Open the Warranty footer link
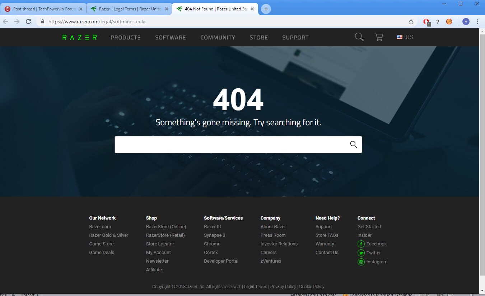The height and width of the screenshot is (296, 485). [325, 244]
